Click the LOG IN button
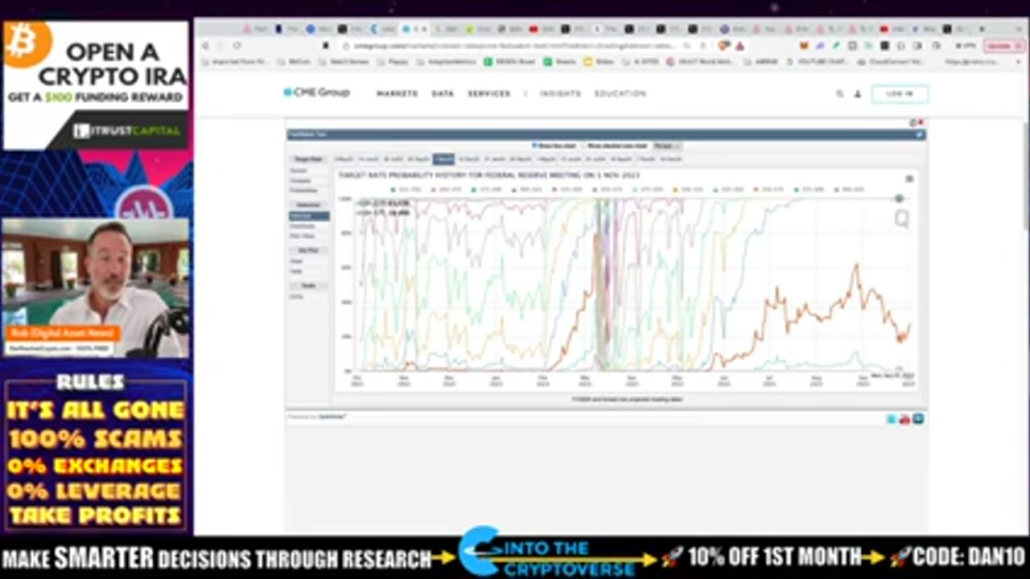The height and width of the screenshot is (579, 1030). click(900, 93)
